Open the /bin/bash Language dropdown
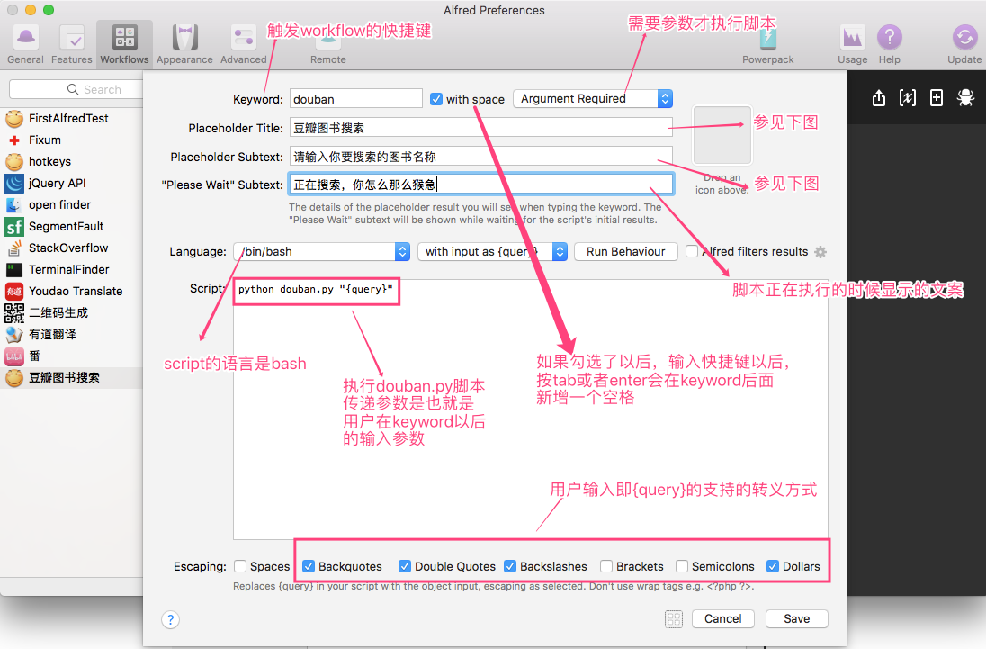The height and width of the screenshot is (649, 986). (x=321, y=251)
